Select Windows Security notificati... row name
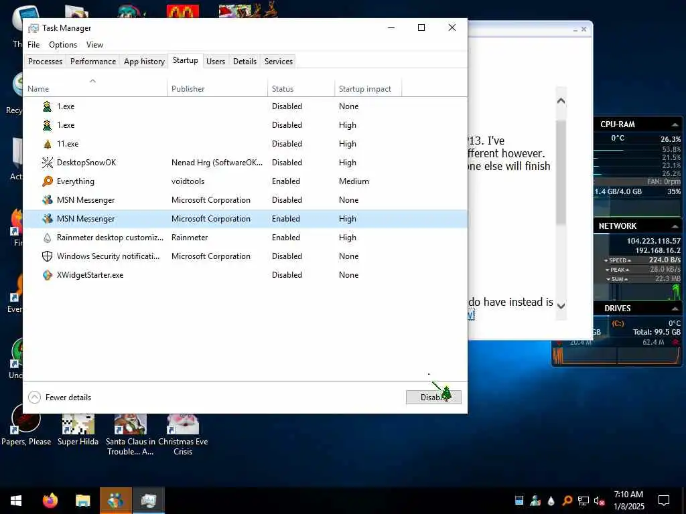Image resolution: width=686 pixels, height=514 pixels. (x=108, y=256)
